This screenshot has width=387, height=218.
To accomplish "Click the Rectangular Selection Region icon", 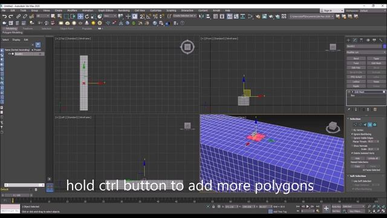I will tap(66, 16).
